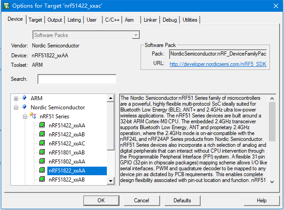Click description panel scroll down arrow
The width and height of the screenshot is (284, 210).
click(x=272, y=182)
